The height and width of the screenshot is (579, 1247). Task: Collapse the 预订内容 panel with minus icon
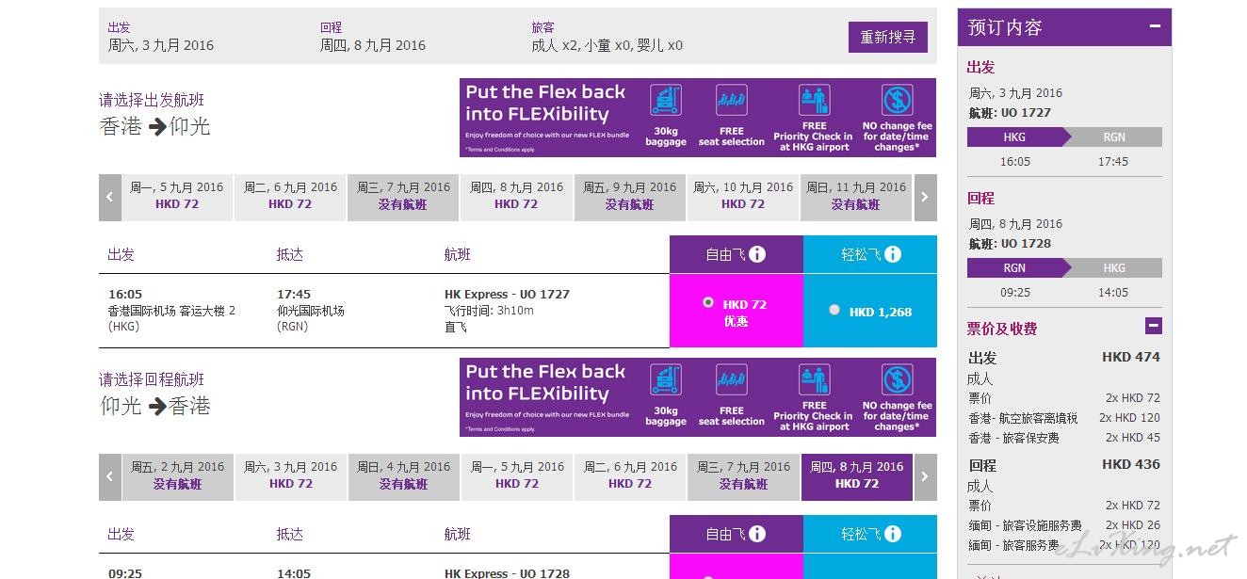pos(1155,26)
